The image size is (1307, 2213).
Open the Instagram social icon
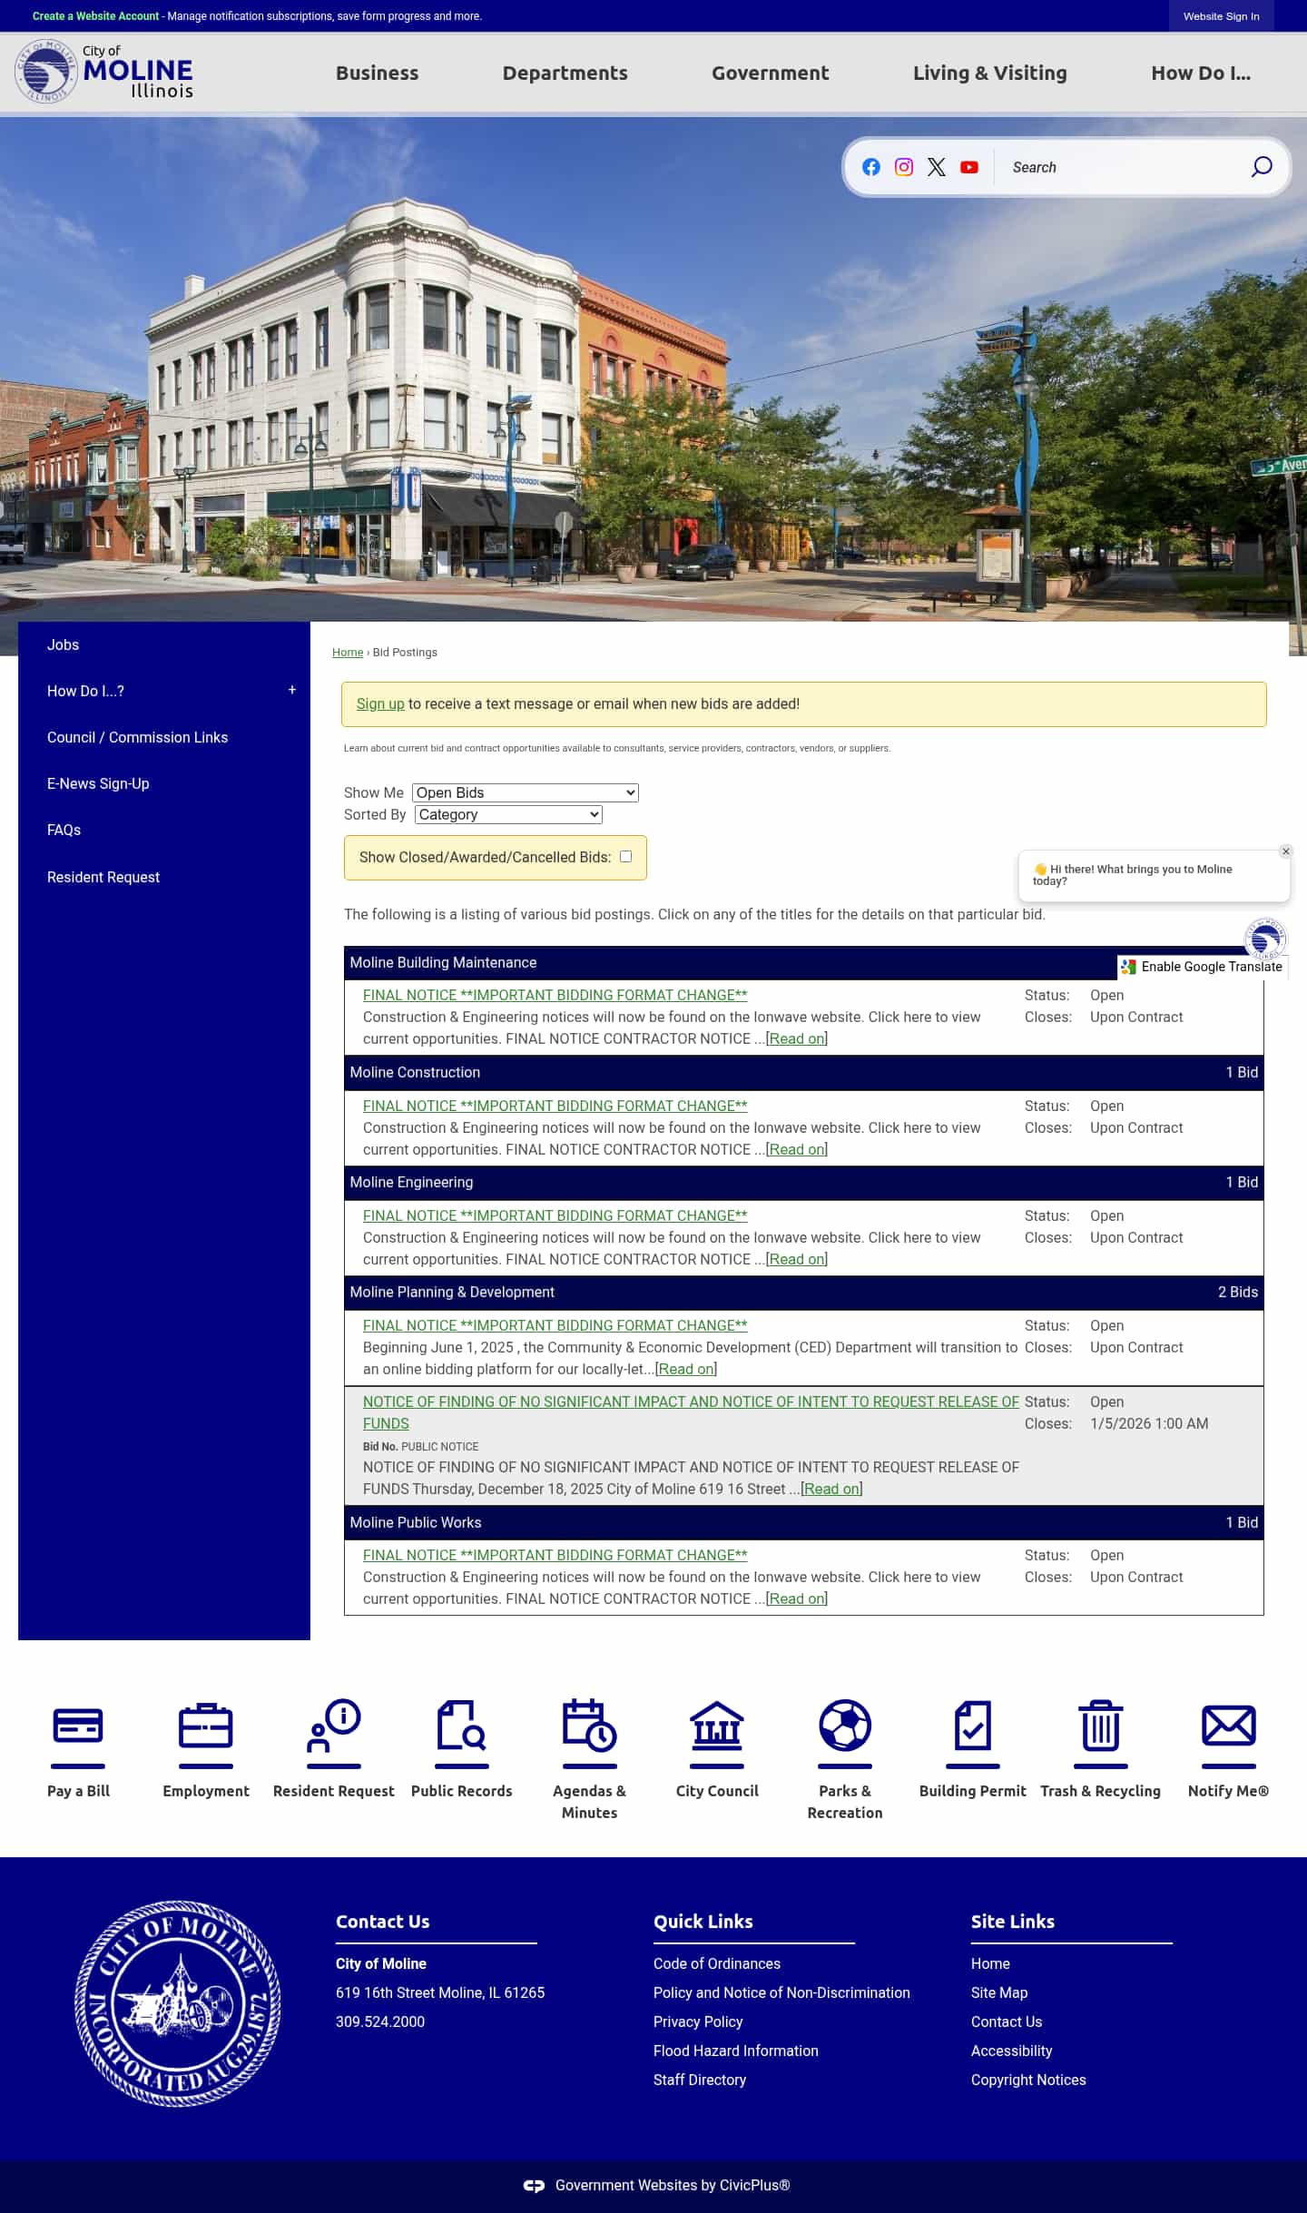pos(904,167)
